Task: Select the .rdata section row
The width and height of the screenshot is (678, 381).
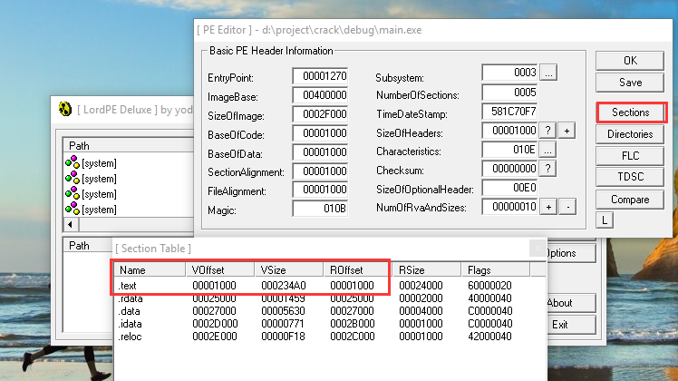Action: pyautogui.click(x=132, y=298)
